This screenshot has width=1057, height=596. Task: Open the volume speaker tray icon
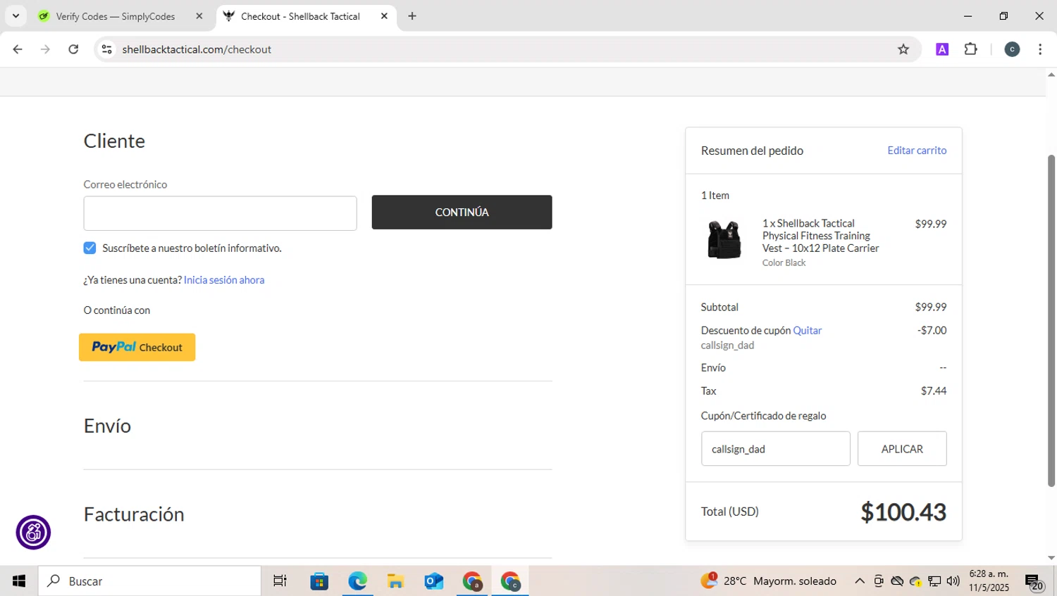[953, 581]
